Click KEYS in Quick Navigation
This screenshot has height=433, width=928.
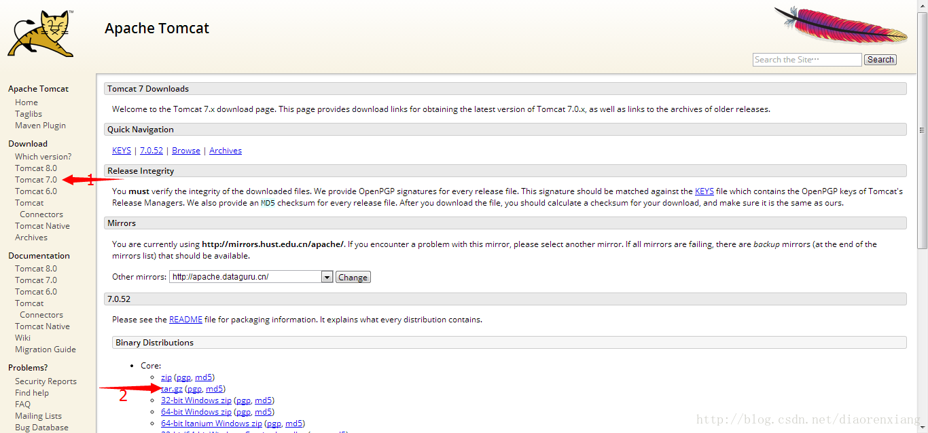pos(122,151)
